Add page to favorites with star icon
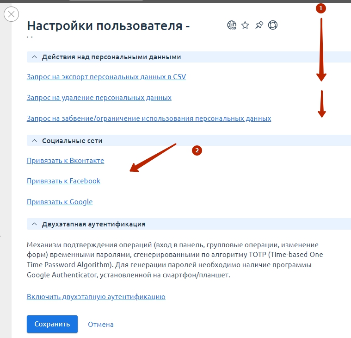The height and width of the screenshot is (338, 351). pos(245,25)
